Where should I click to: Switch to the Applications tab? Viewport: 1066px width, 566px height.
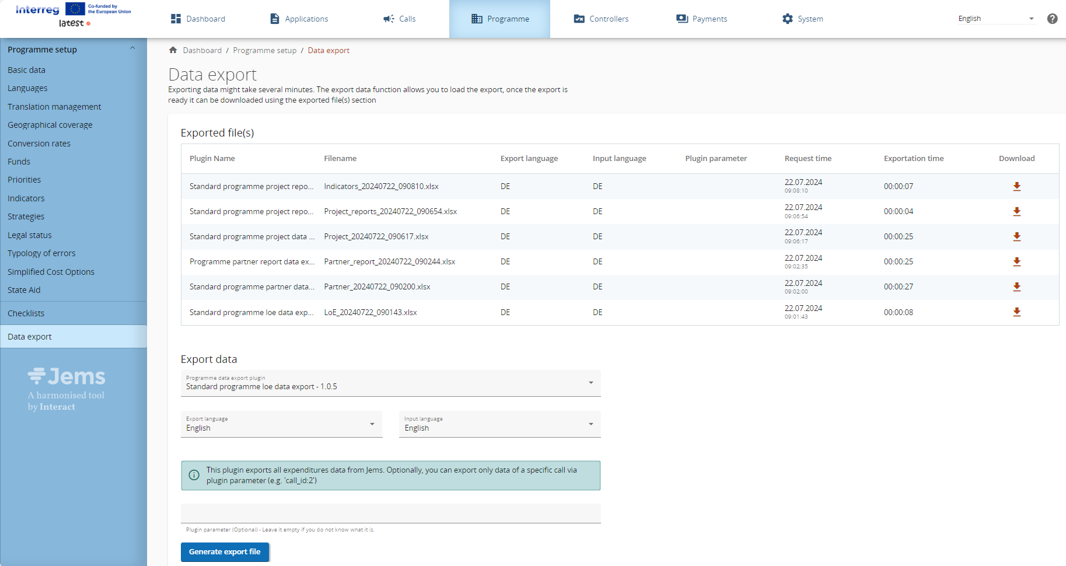pyautogui.click(x=299, y=19)
